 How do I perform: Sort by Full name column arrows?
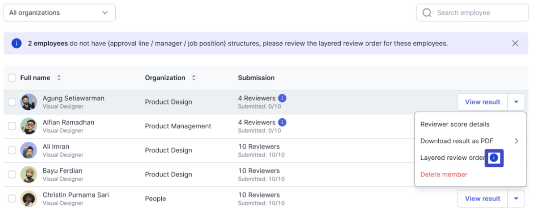[x=59, y=78]
